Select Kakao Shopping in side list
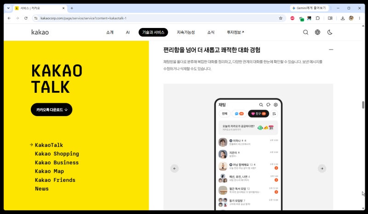Viewport: 368px width, 214px height. tap(57, 154)
